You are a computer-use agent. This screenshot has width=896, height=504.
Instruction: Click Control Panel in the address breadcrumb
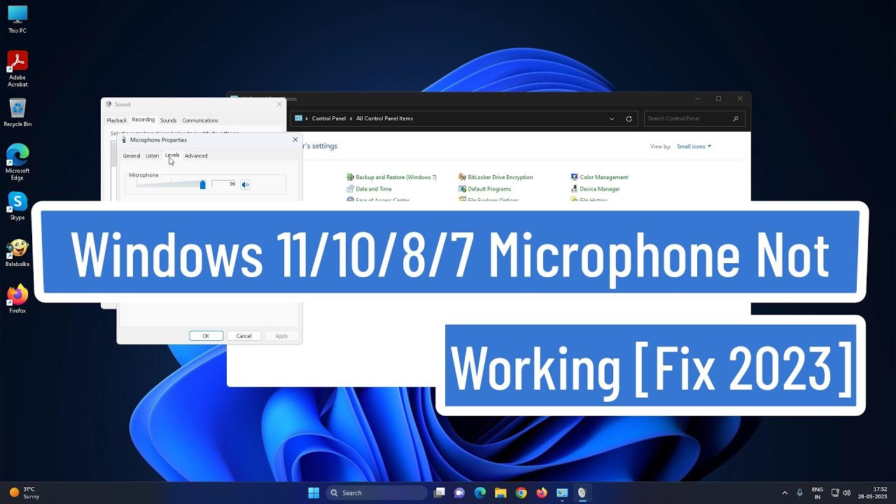(x=329, y=118)
